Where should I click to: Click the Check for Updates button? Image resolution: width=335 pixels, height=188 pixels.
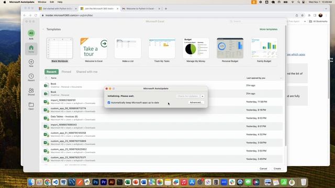pos(188,96)
